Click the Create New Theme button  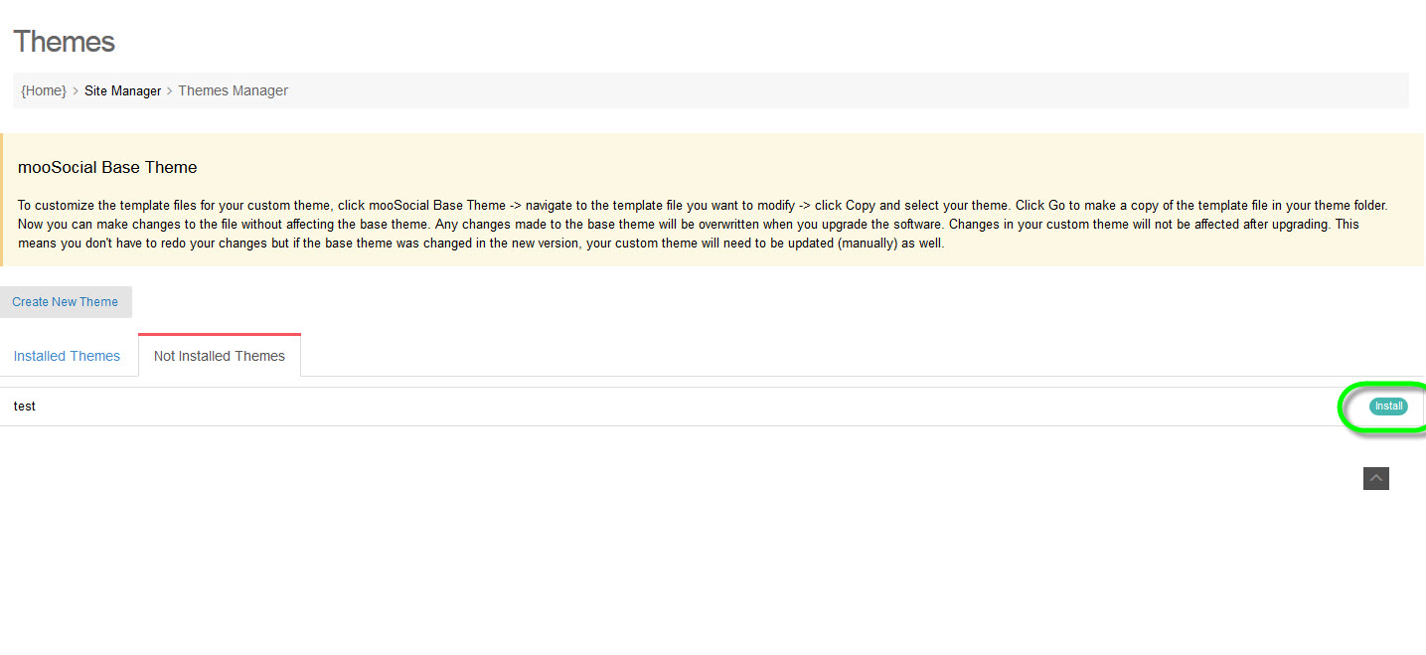coord(66,302)
